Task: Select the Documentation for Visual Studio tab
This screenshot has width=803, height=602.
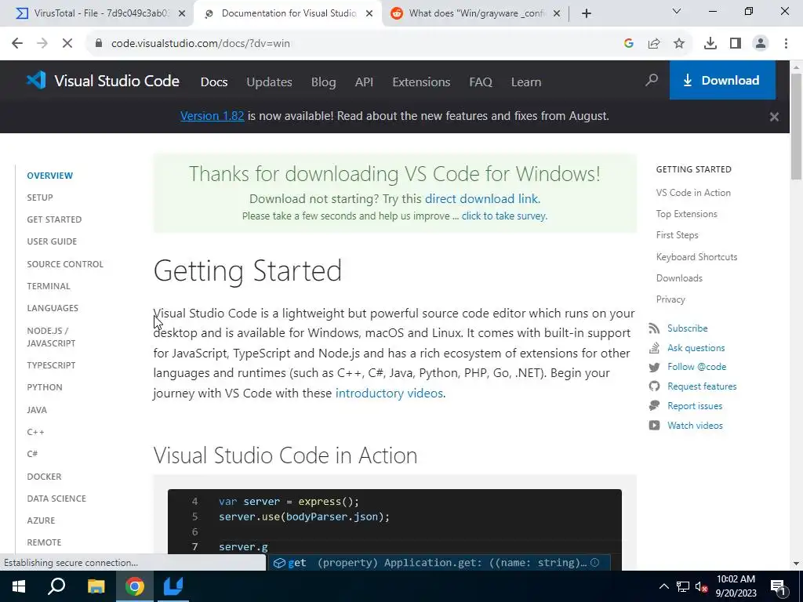Action: (x=288, y=13)
